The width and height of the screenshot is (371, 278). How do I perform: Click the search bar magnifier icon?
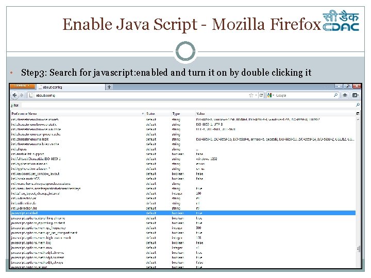(x=336, y=95)
